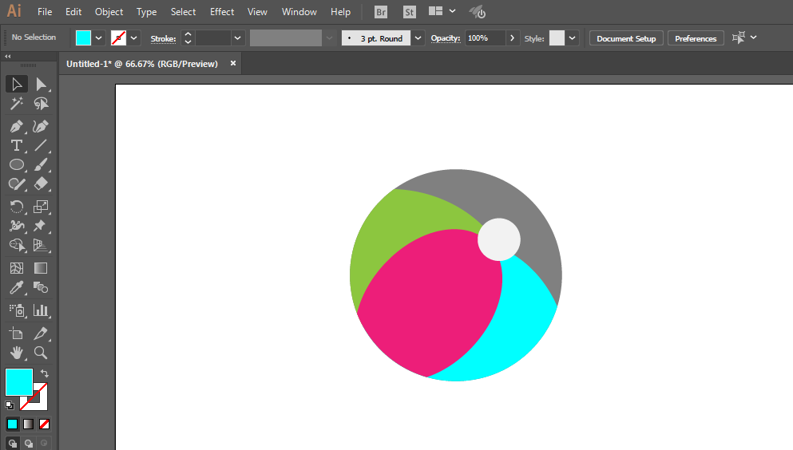Screen dimensions: 793x450
Task: Open the Window menu
Action: (x=299, y=12)
